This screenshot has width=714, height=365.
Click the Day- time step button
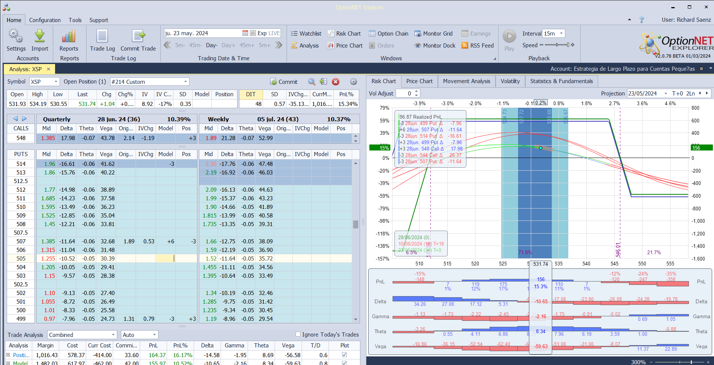[212, 45]
